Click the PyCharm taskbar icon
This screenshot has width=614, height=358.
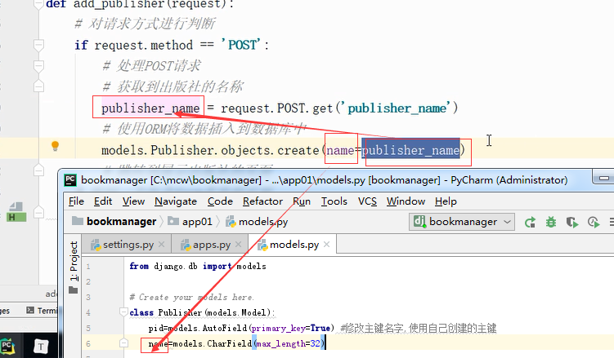coord(7,347)
